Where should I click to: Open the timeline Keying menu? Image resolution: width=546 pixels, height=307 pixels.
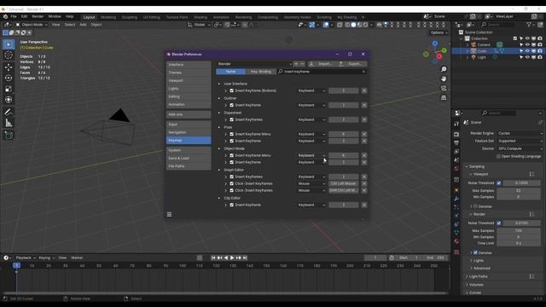pyautogui.click(x=46, y=258)
